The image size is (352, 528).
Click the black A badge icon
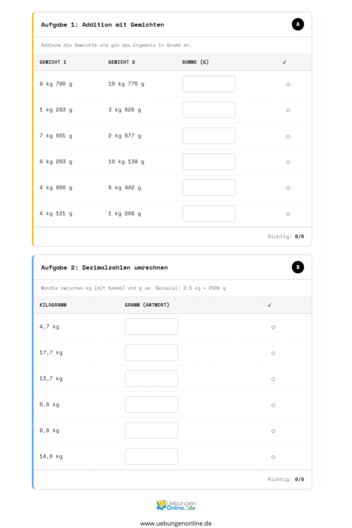298,24
